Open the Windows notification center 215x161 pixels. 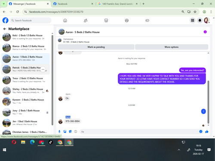click(209, 150)
